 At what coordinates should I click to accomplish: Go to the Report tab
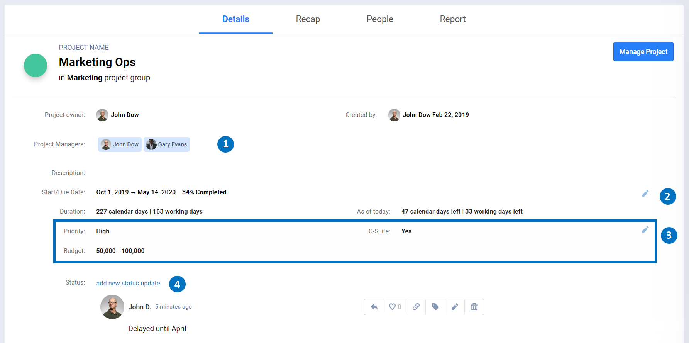[452, 19]
